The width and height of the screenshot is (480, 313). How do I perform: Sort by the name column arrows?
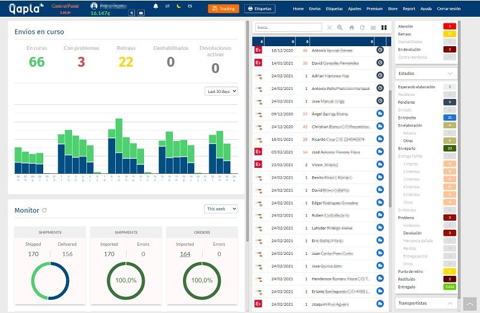coord(371,41)
